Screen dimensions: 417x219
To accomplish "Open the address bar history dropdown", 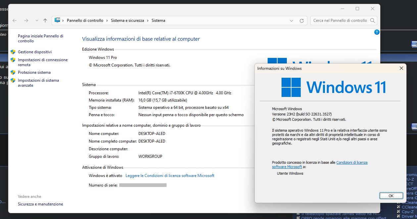I will pyautogui.click(x=292, y=21).
